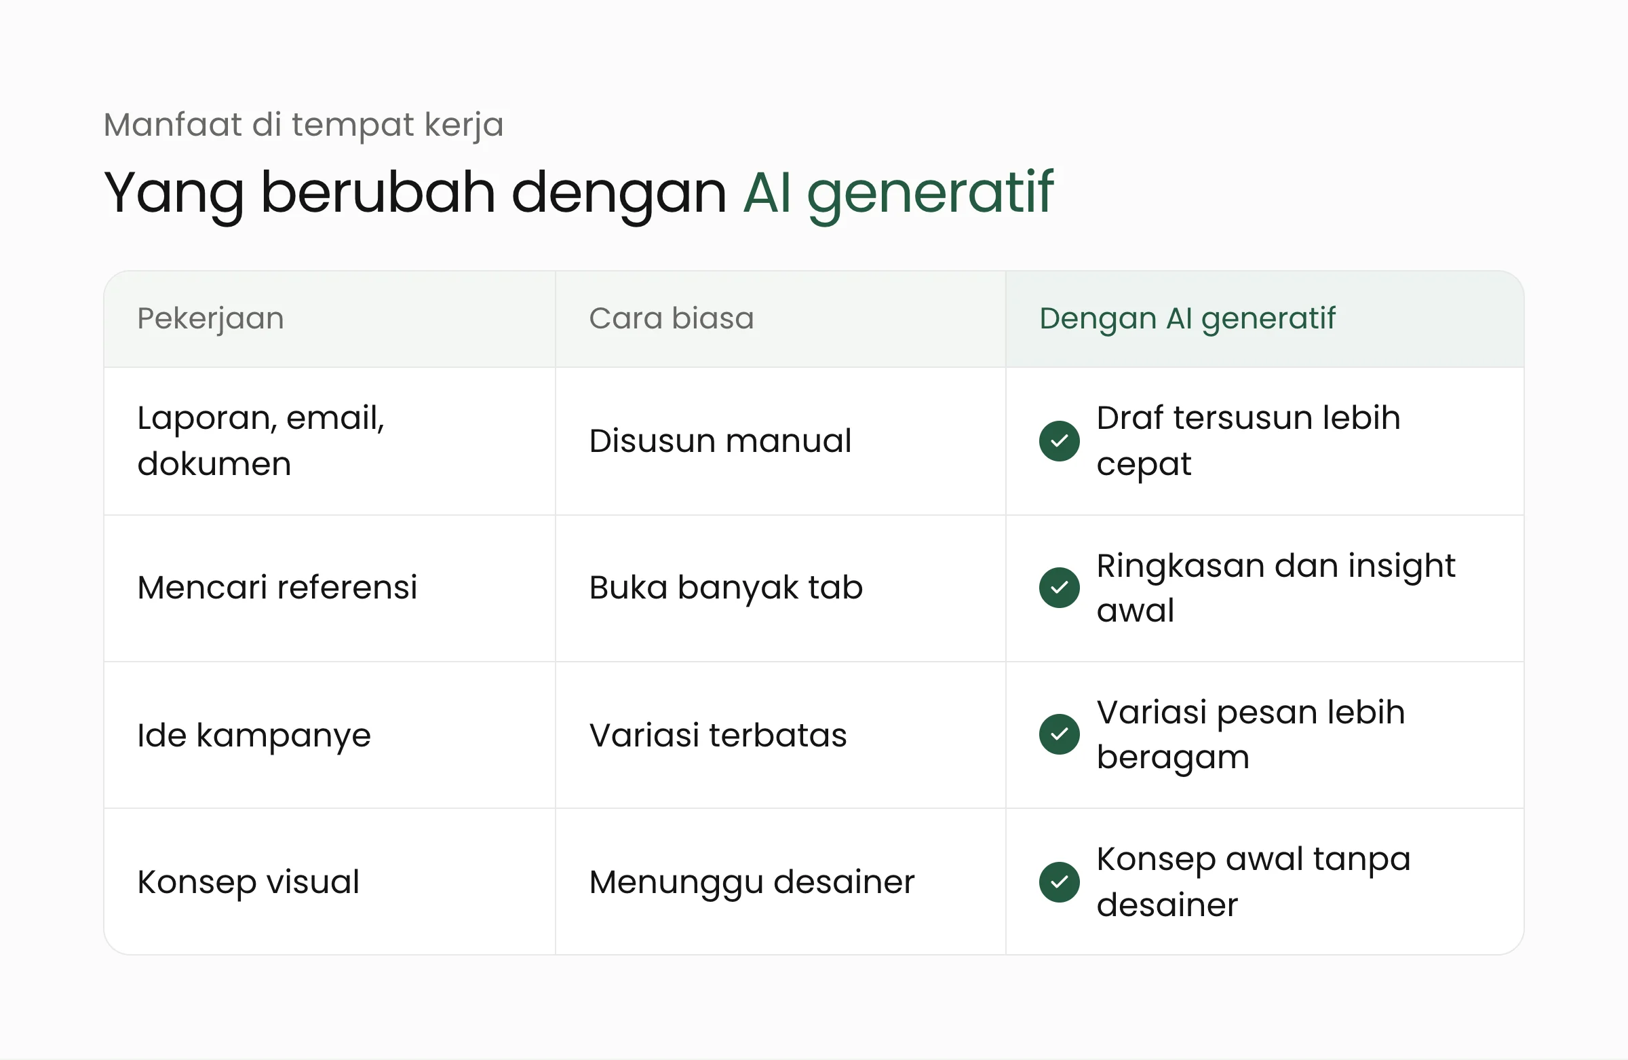
Task: Click the 'Konsep visual' cell
Action: pos(329,882)
